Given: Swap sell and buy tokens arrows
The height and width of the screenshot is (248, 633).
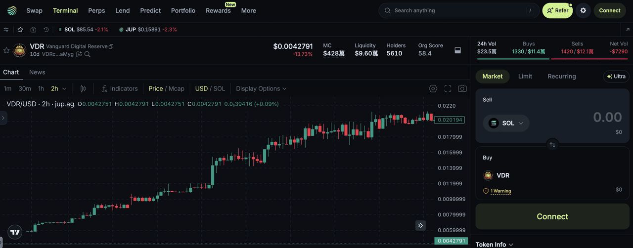Looking at the screenshot, I should tap(552, 145).
